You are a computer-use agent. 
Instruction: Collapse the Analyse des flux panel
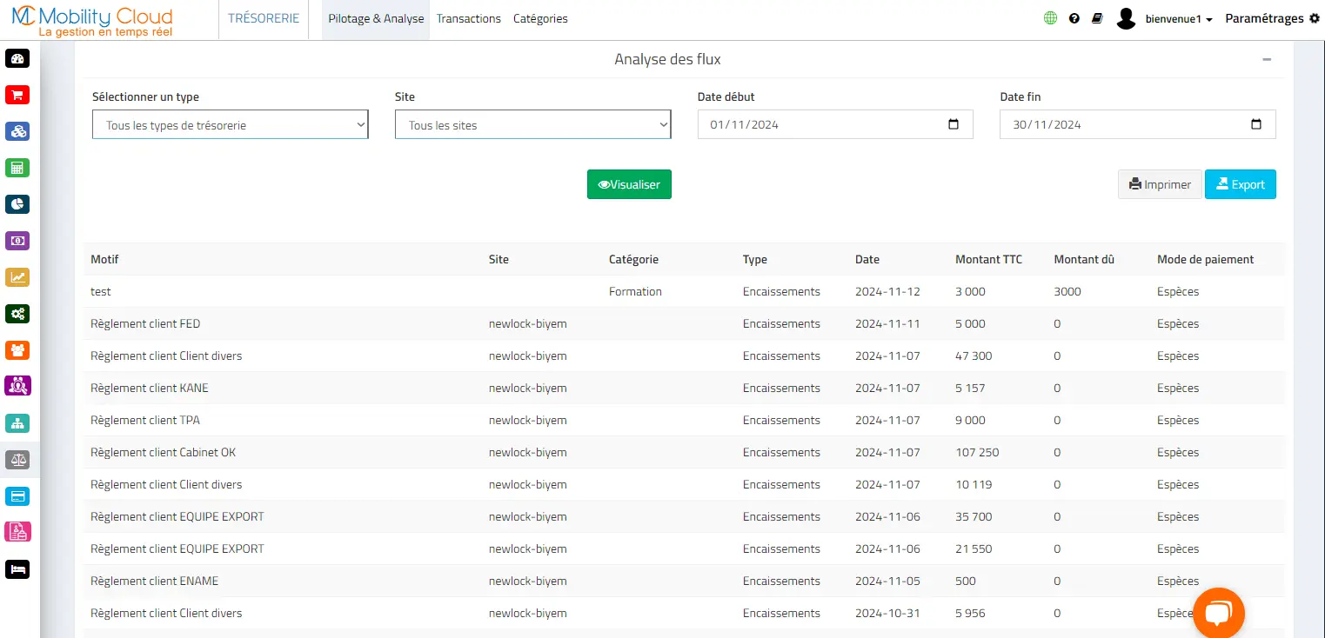pos(1267,59)
